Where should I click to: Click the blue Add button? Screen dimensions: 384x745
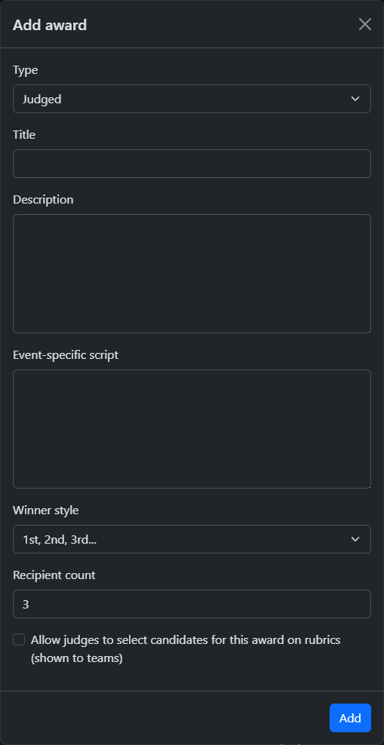[x=350, y=718]
